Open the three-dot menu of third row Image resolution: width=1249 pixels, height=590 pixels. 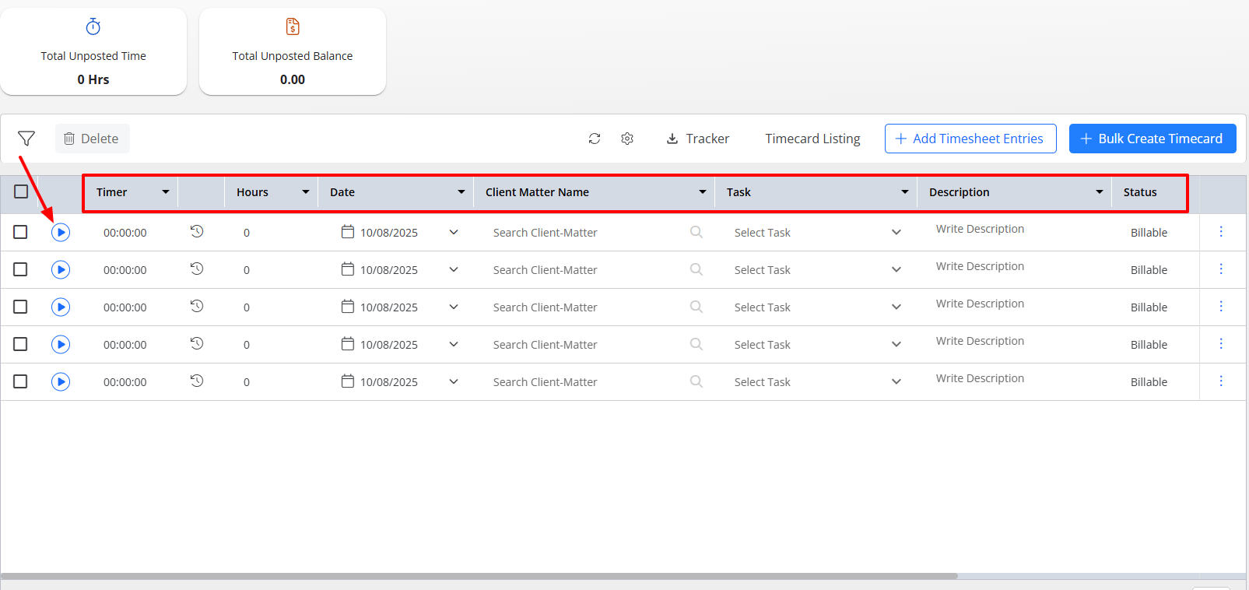click(1221, 306)
